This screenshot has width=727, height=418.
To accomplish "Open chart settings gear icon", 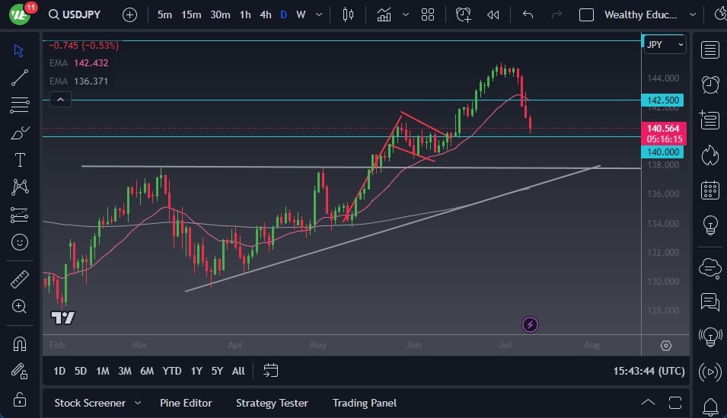I will (x=666, y=346).
